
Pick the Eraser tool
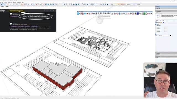pyautogui.click(x=5, y=4)
